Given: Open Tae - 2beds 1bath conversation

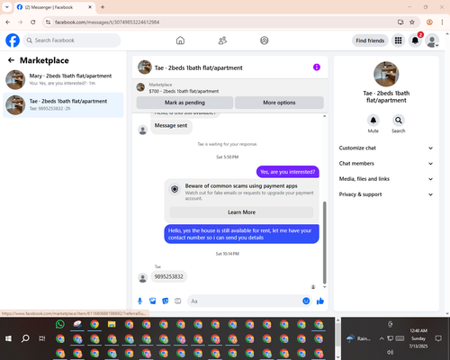Looking at the screenshot, I should [63, 105].
